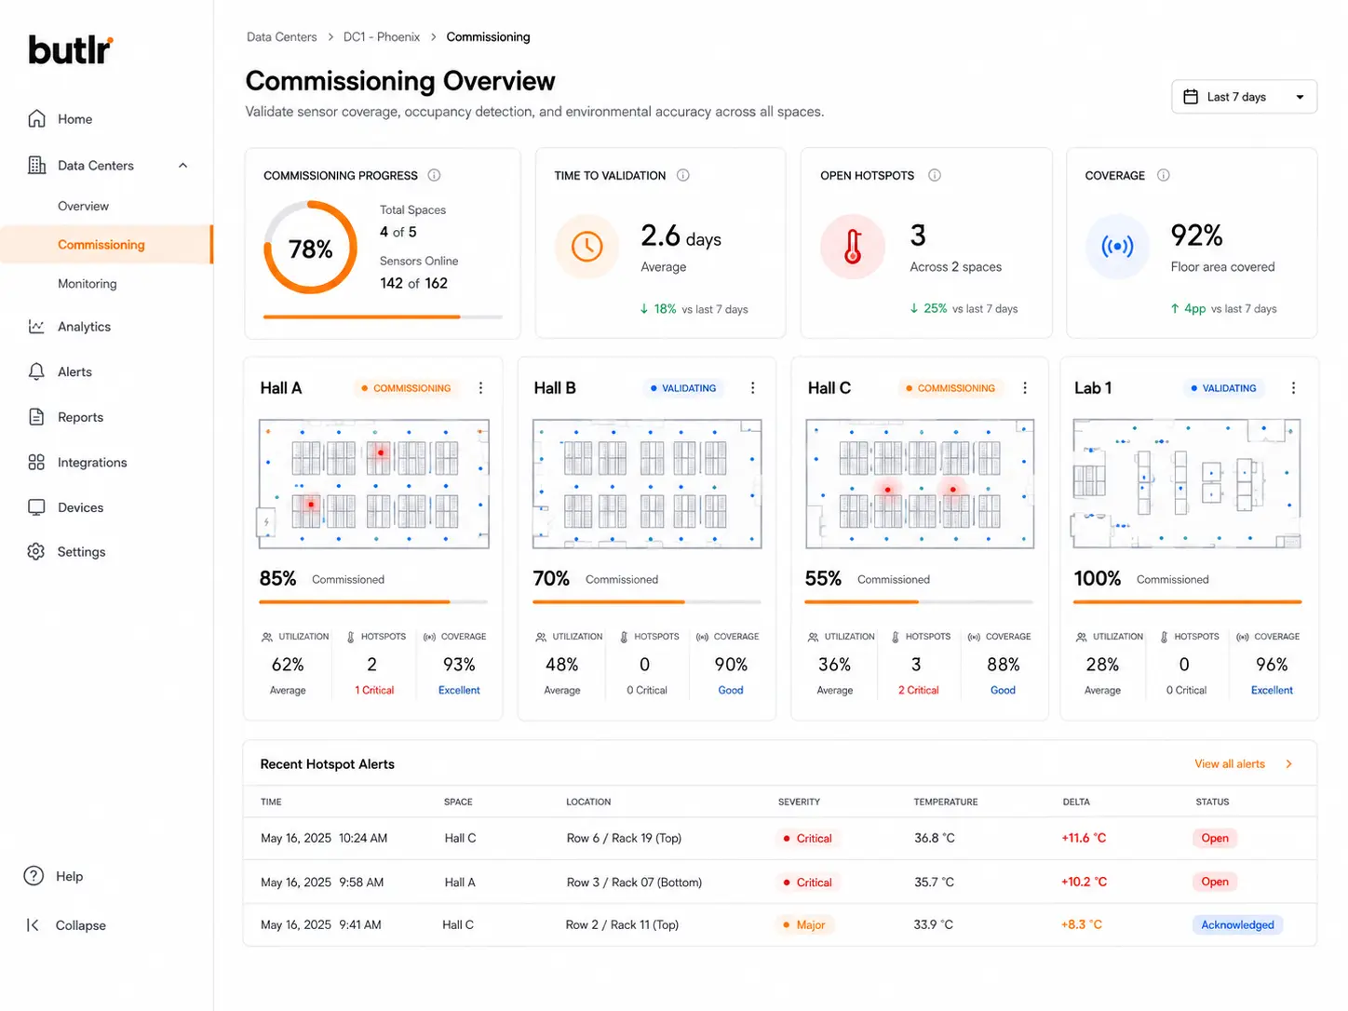Open Lab 1 three-dot options menu
This screenshot has width=1348, height=1011.
[1293, 388]
